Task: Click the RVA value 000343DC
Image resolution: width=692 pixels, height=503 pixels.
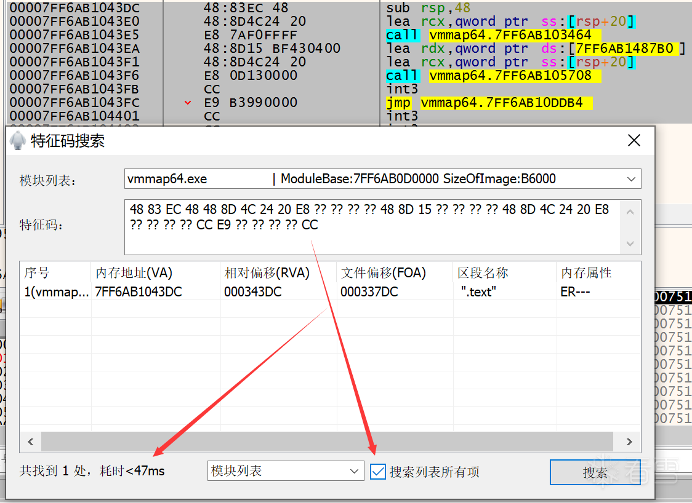Action: (x=252, y=292)
